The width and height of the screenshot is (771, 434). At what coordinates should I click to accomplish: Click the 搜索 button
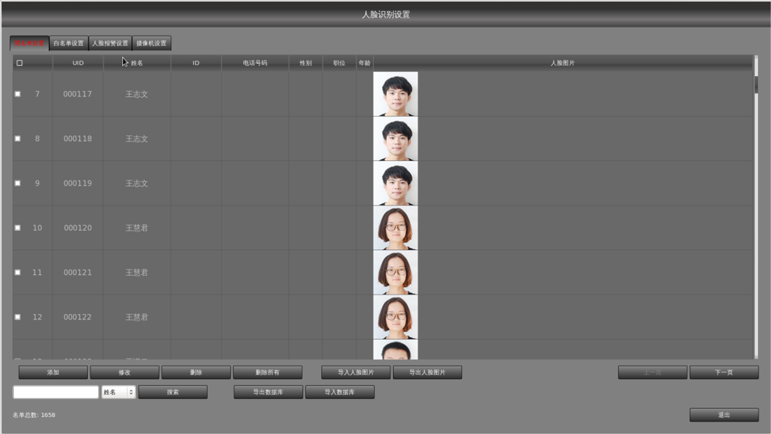coord(172,392)
